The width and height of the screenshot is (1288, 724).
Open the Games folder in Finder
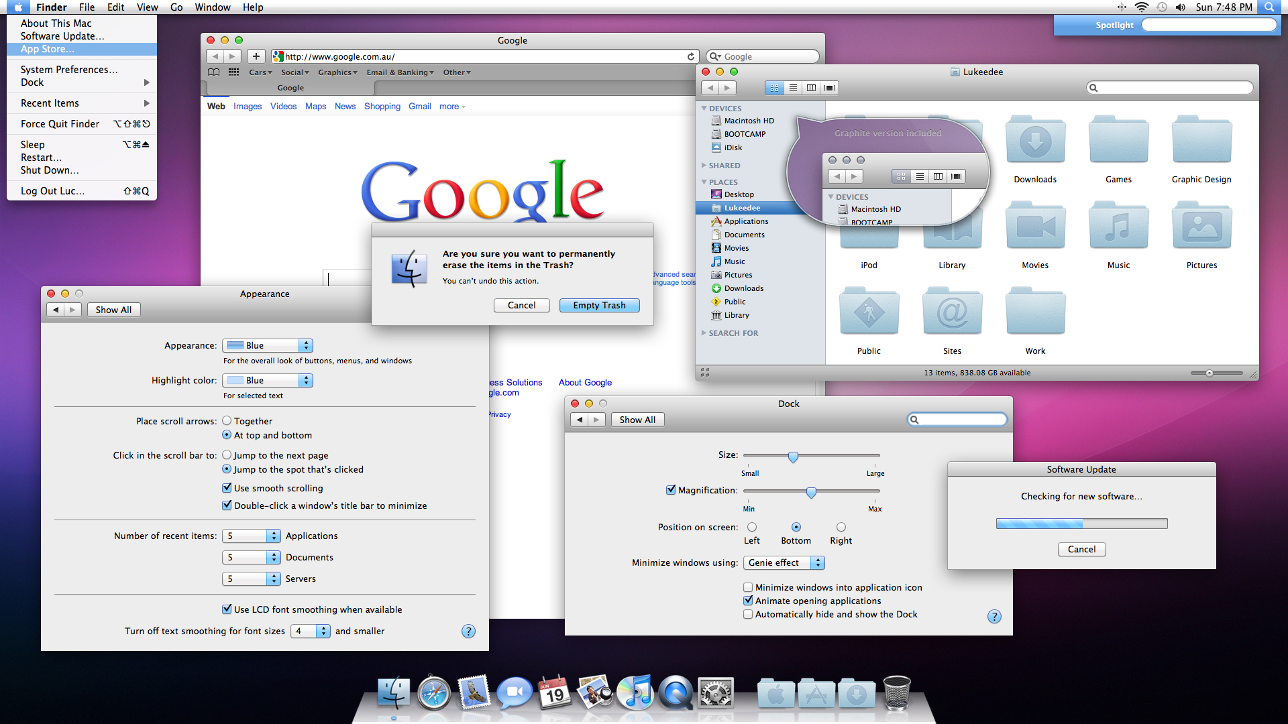(x=1118, y=141)
